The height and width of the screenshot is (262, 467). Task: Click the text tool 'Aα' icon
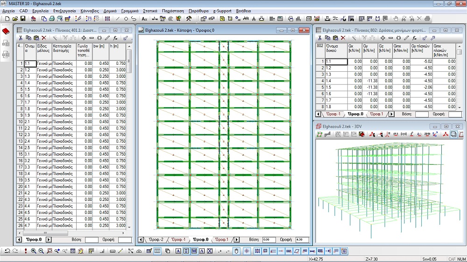[x=144, y=19]
